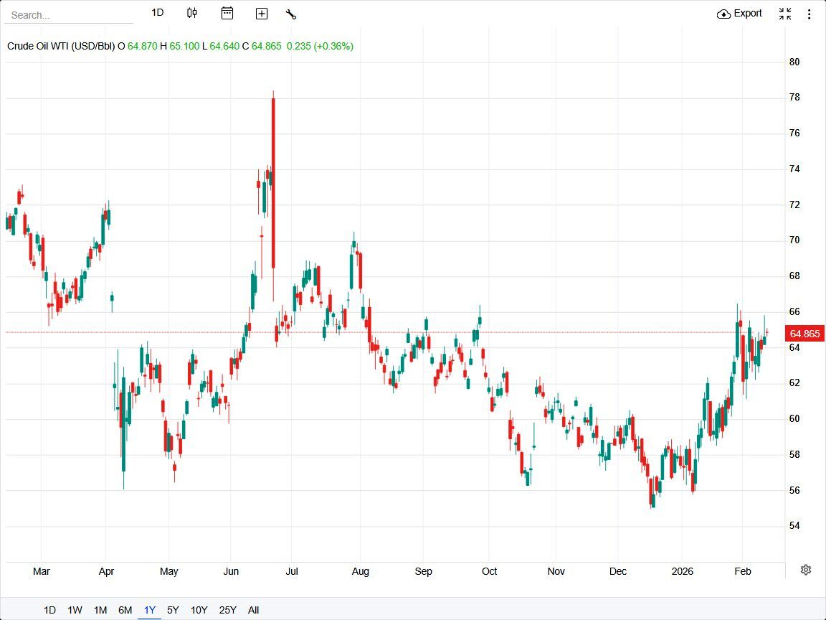Select the 1W timeframe
Image resolution: width=826 pixels, height=620 pixels.
(x=74, y=609)
